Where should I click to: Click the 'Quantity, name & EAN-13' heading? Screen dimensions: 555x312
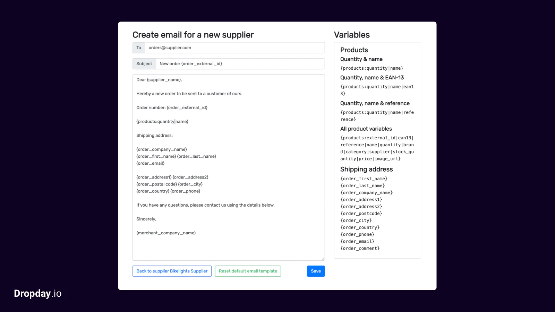tap(372, 78)
